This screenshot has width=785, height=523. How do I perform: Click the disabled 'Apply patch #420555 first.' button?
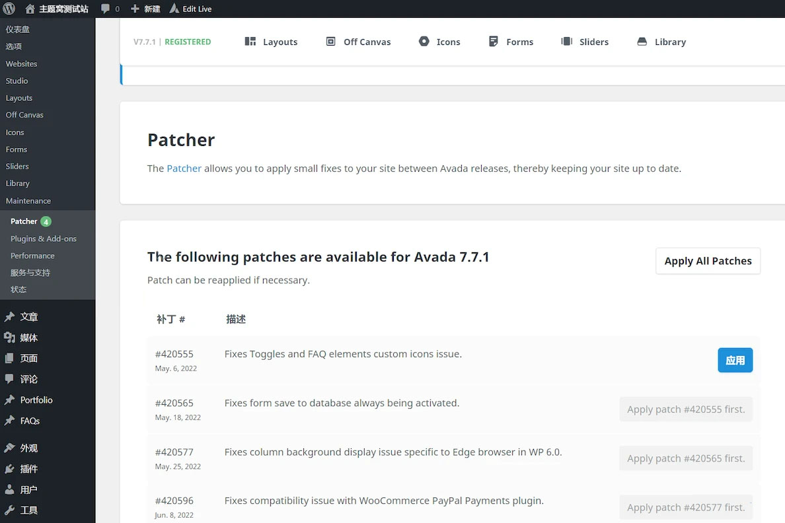click(686, 409)
